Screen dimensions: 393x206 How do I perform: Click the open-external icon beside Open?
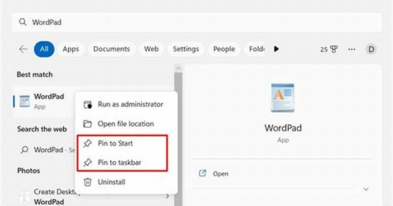[202, 173]
